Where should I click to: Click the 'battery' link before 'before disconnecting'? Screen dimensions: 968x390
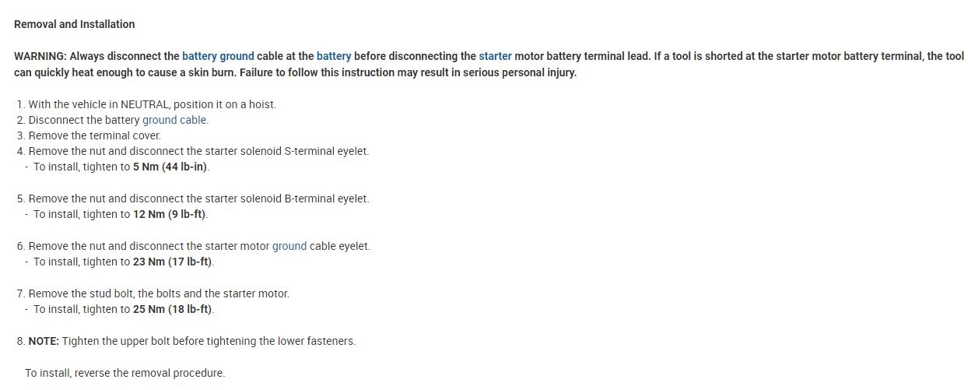(334, 57)
